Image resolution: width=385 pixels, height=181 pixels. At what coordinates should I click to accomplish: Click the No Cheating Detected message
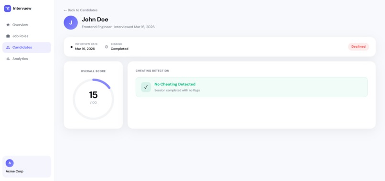(x=175, y=84)
